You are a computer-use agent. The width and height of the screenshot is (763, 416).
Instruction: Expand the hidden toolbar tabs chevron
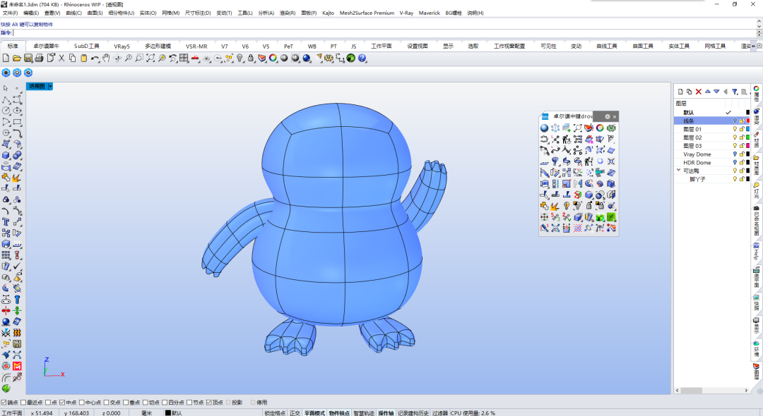tap(753, 46)
